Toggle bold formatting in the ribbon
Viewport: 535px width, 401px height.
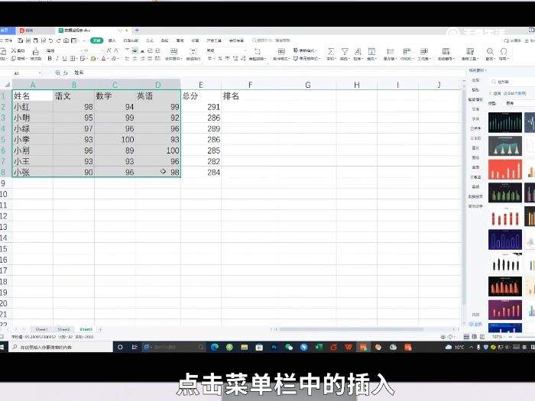(x=50, y=59)
